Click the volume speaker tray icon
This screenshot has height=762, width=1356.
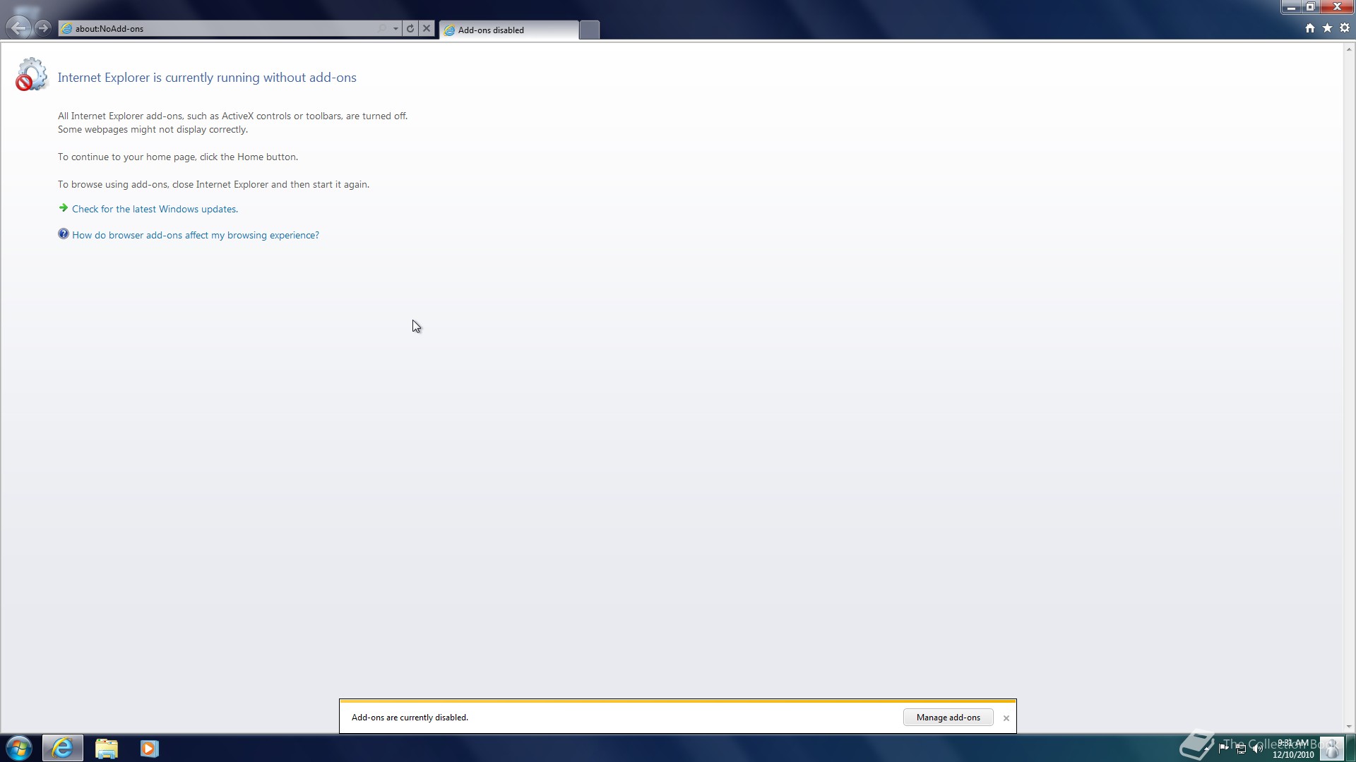(1257, 749)
